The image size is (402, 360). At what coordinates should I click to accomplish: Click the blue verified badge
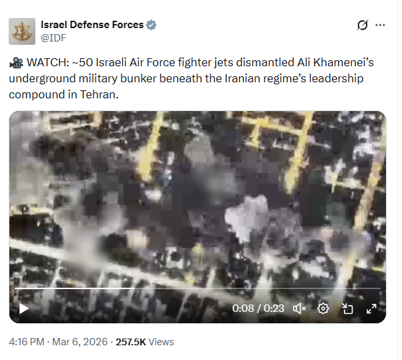(151, 25)
